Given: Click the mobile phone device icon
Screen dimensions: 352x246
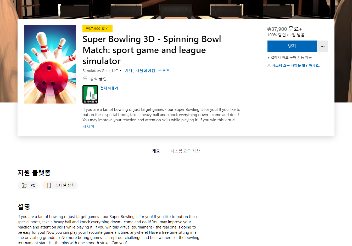Looking at the screenshot, I should pos(49,185).
